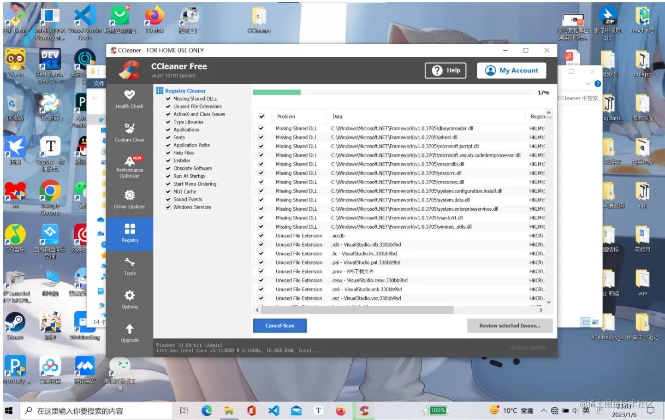Image resolution: width=665 pixels, height=420 pixels.
Task: Select the .pmv Unused File Extension row
Action: [x=399, y=272]
